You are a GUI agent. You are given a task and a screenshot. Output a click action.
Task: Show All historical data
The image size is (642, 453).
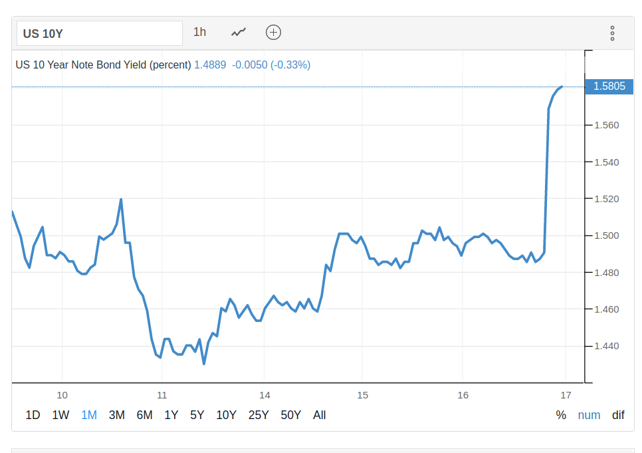click(319, 415)
